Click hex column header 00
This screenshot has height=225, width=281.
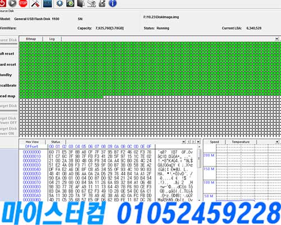[51, 146]
